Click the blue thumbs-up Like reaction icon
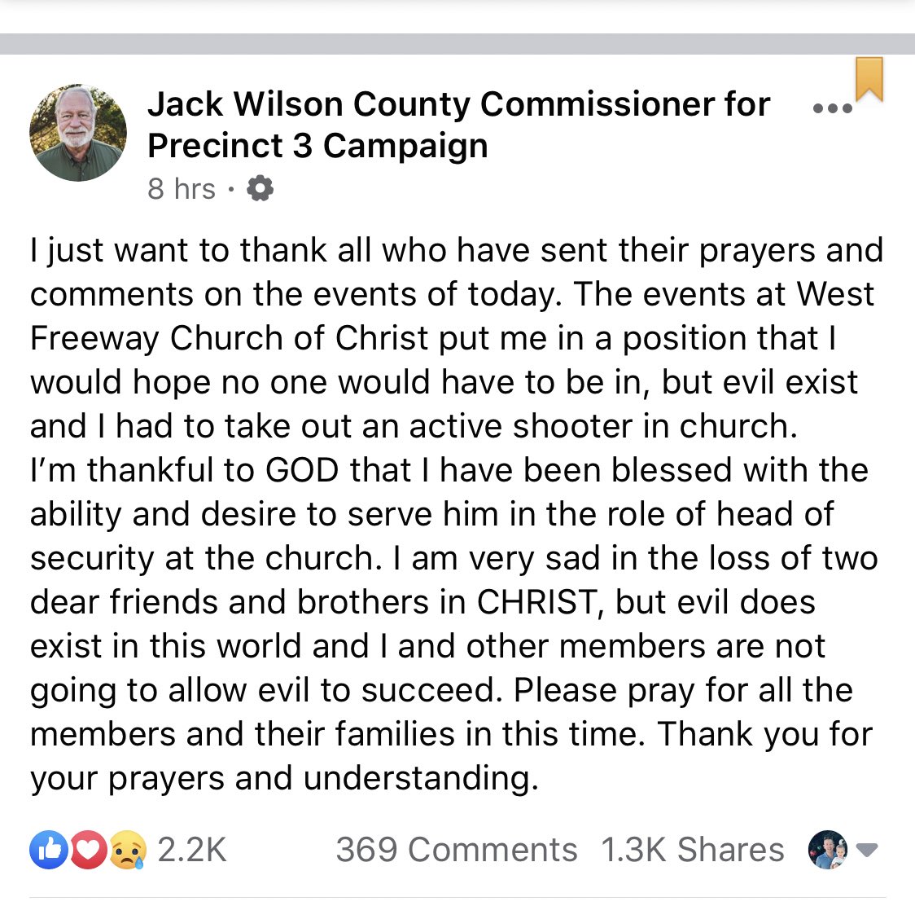Viewport: 915px width, 906px height. (x=49, y=849)
